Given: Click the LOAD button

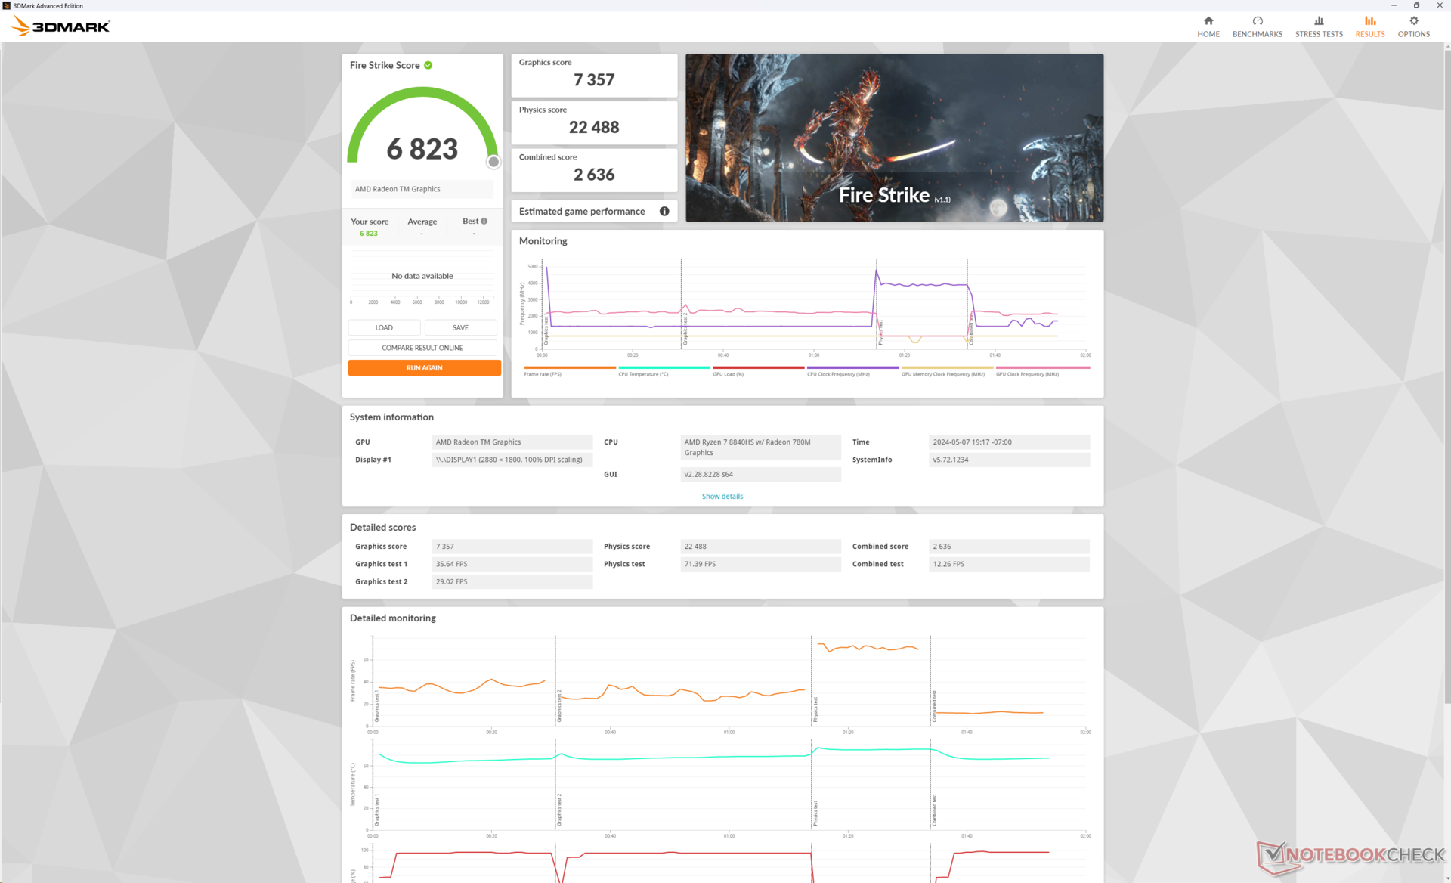Looking at the screenshot, I should (x=384, y=327).
